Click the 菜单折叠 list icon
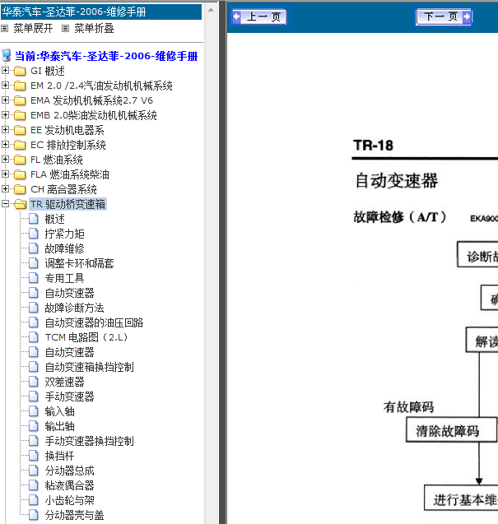 (66, 29)
